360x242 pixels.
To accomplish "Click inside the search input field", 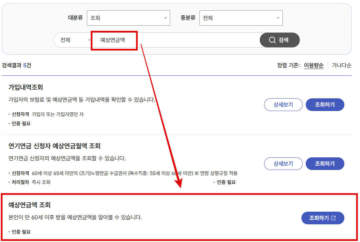I will 183,40.
